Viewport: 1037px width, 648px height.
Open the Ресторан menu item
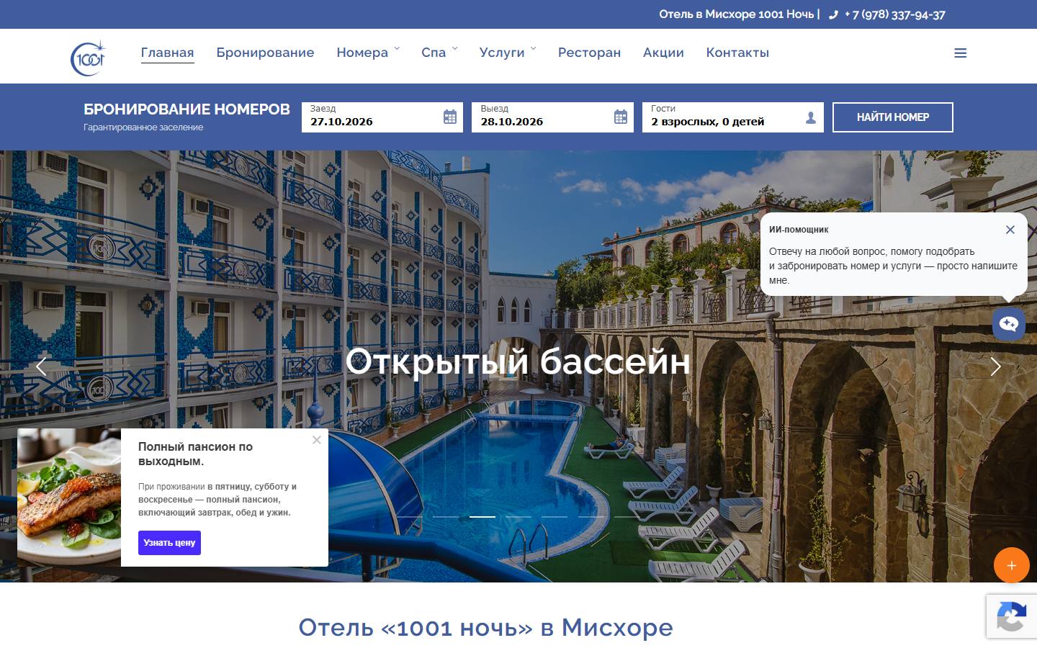click(x=589, y=53)
